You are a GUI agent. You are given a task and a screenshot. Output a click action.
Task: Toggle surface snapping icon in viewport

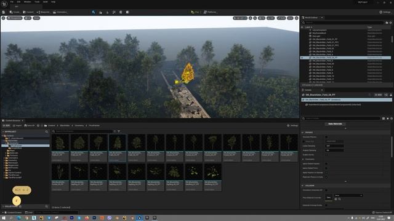pos(255,18)
